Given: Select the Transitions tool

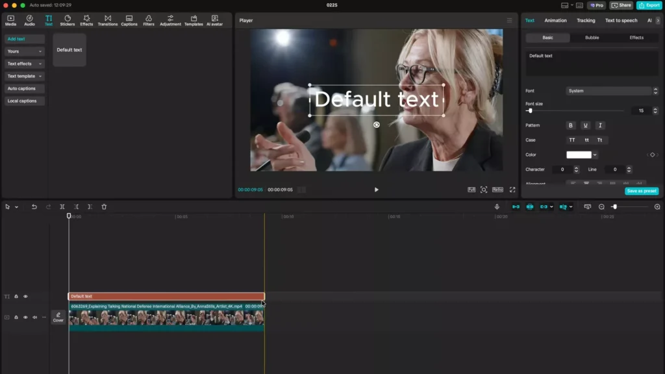Looking at the screenshot, I should (108, 20).
